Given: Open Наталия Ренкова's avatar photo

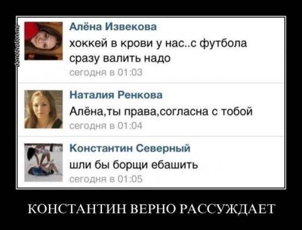Looking at the screenshot, I should point(43,109).
